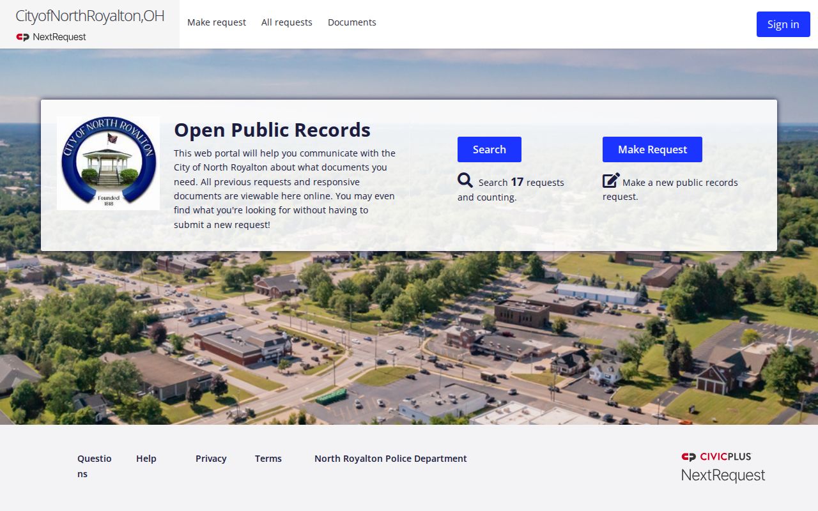Open the Help footer link
818x511 pixels.
[x=146, y=459]
